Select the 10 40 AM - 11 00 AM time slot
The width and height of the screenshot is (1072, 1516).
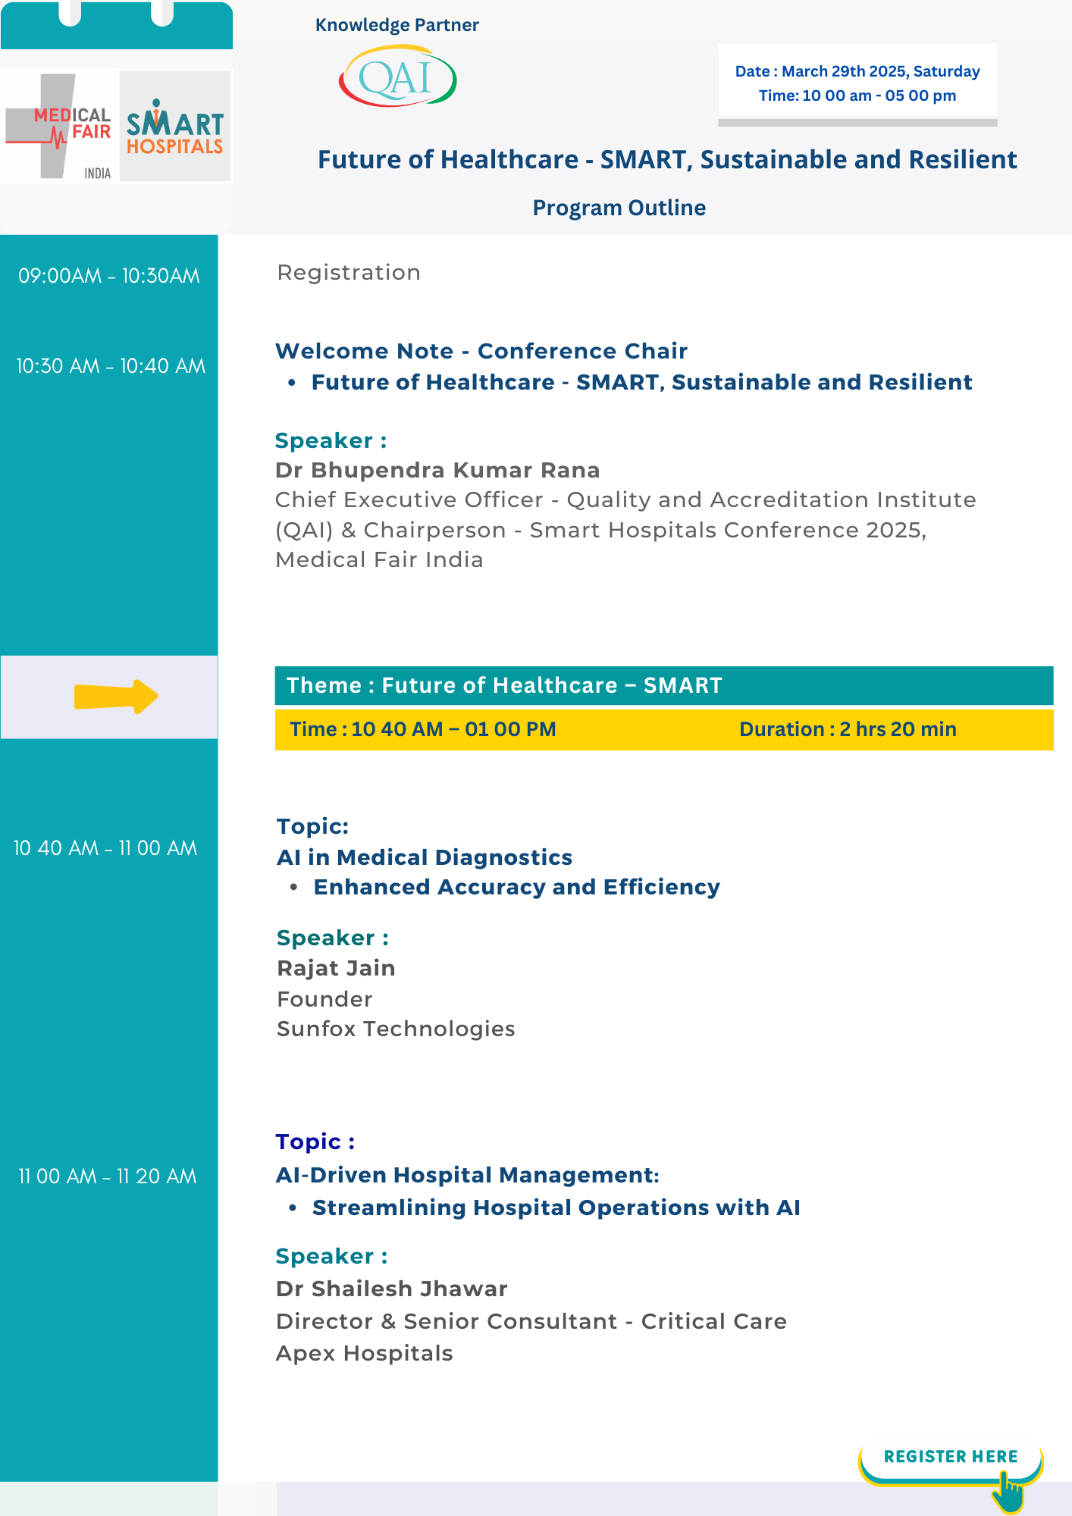click(105, 848)
